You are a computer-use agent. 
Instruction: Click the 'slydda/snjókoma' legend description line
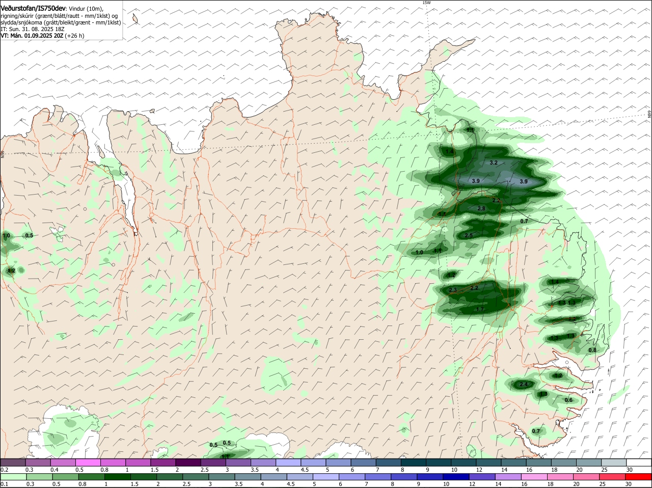coord(61,22)
